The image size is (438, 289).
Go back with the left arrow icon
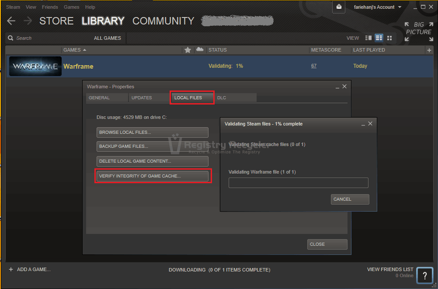[11, 21]
